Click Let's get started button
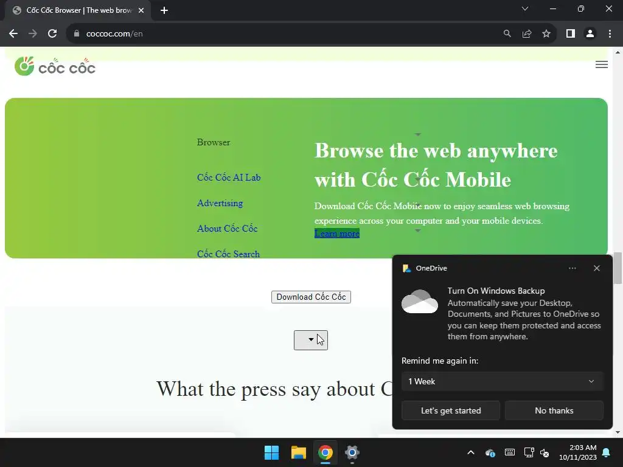 451,410
